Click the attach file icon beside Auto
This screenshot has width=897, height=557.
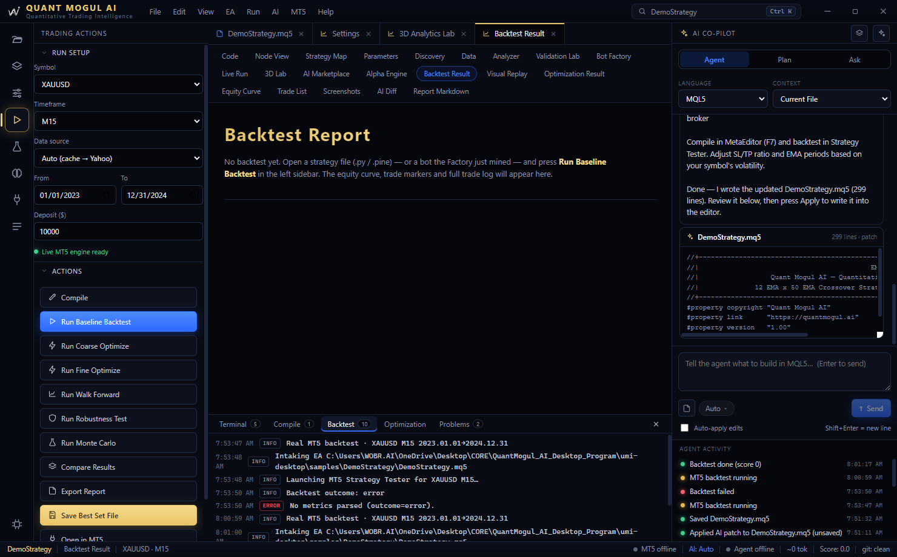pyautogui.click(x=686, y=408)
